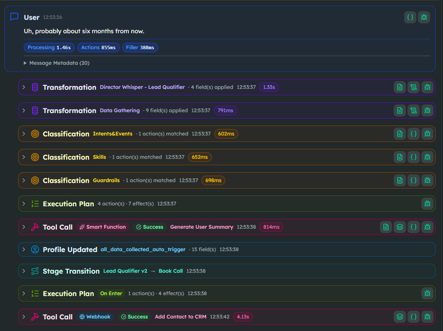443x331 pixels.
Task: Expand the Stage Transition row chevron
Action: pyautogui.click(x=24, y=271)
